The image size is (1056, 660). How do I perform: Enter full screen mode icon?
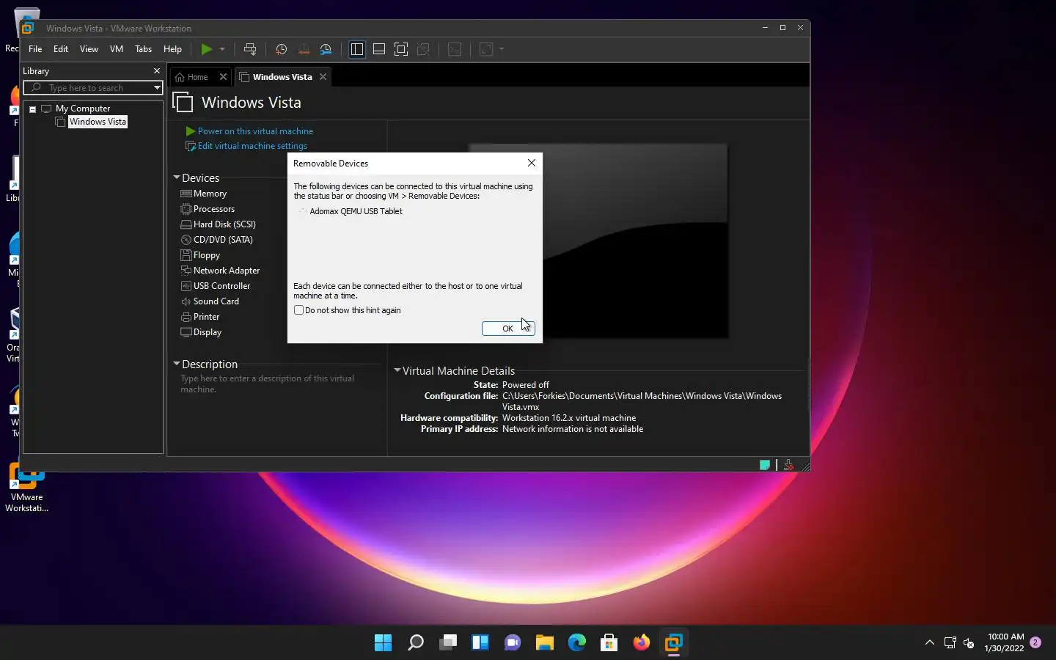401,49
